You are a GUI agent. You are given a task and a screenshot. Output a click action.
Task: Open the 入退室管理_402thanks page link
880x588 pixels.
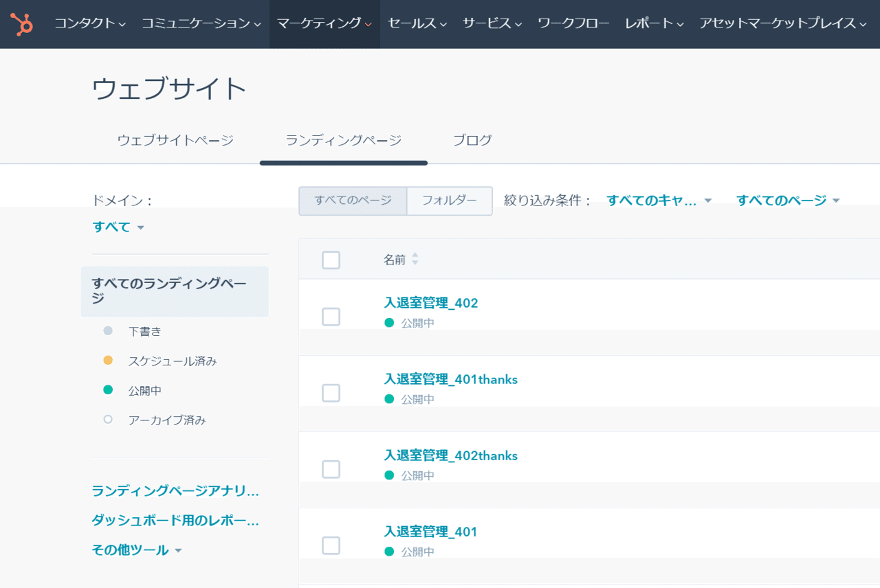(451, 455)
